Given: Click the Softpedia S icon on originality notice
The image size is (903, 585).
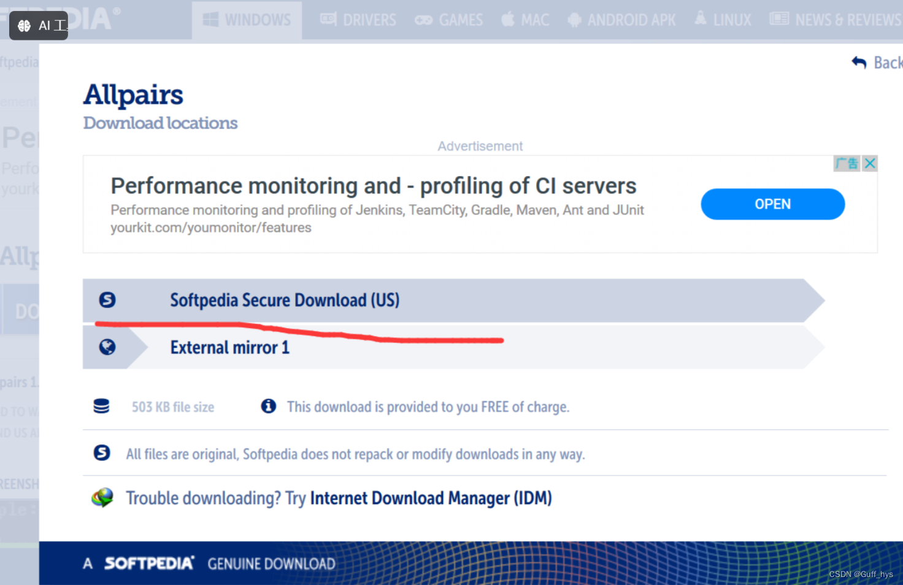Looking at the screenshot, I should pyautogui.click(x=102, y=453).
